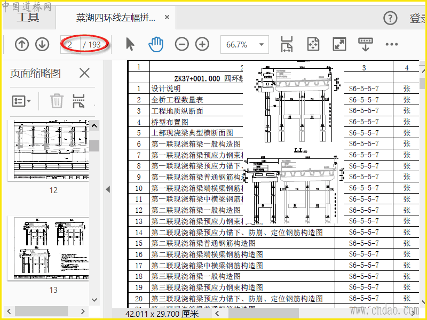427x320 pixels.
Task: Close the 菜湖四环线左幅拼 document tab
Action: click(x=167, y=18)
